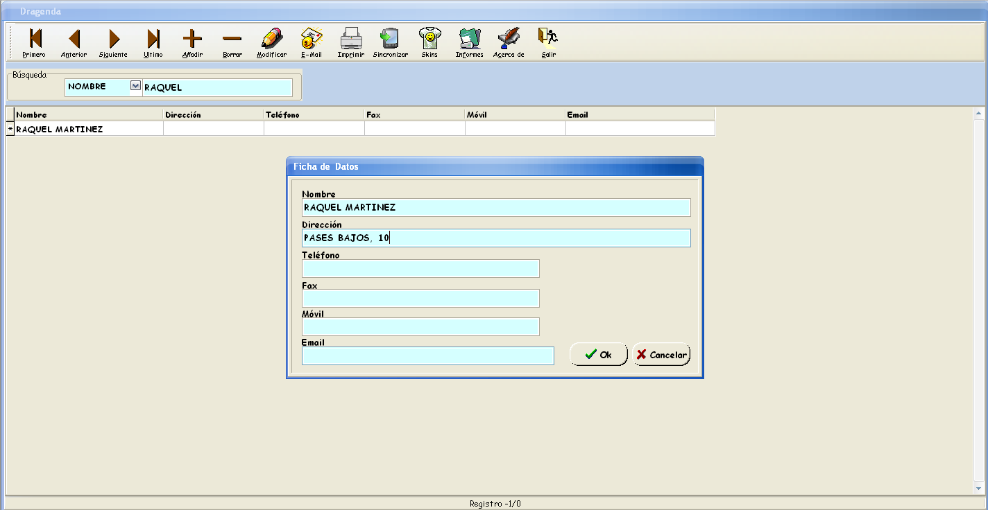Click the scroll down arrow of list

click(979, 489)
